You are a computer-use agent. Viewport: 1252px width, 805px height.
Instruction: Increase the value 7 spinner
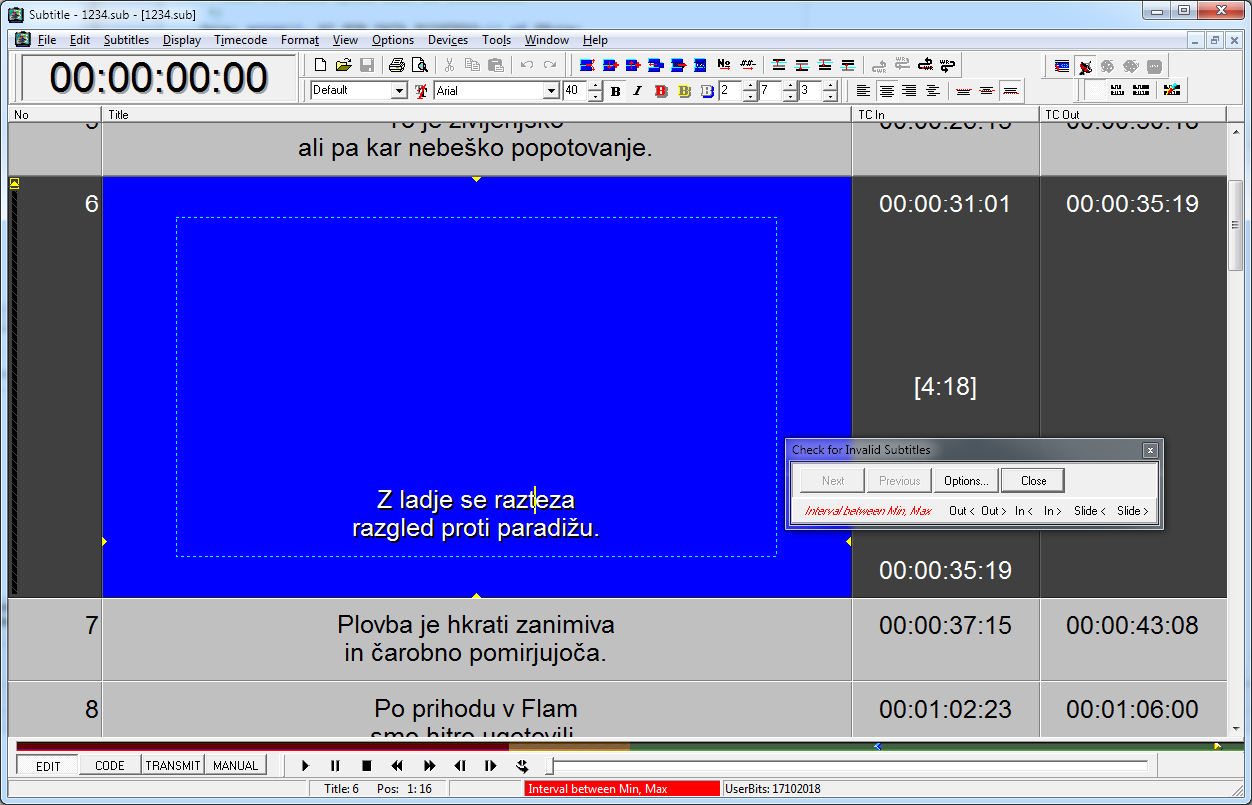[790, 87]
